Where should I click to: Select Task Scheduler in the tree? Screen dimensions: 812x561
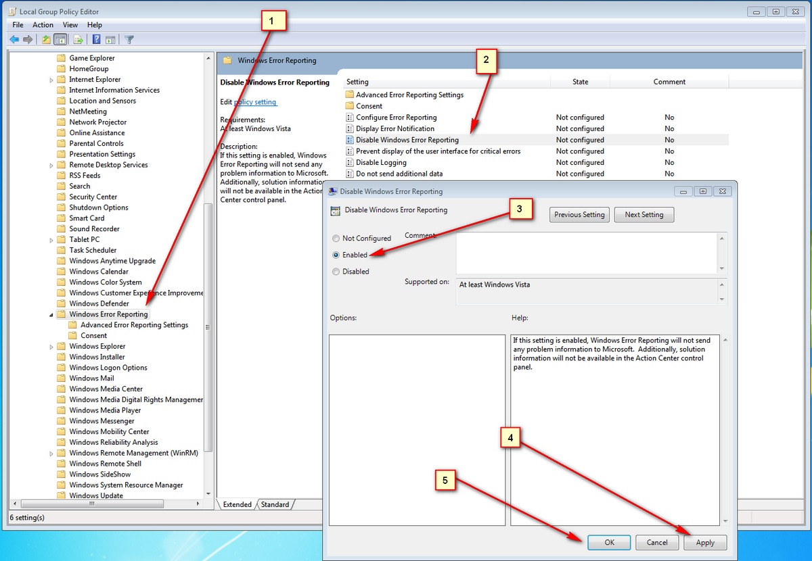point(93,250)
